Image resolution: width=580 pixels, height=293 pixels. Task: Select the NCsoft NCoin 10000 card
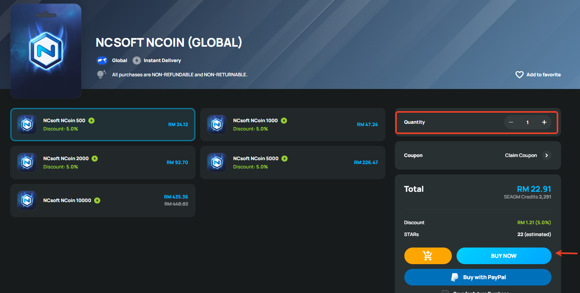point(103,200)
